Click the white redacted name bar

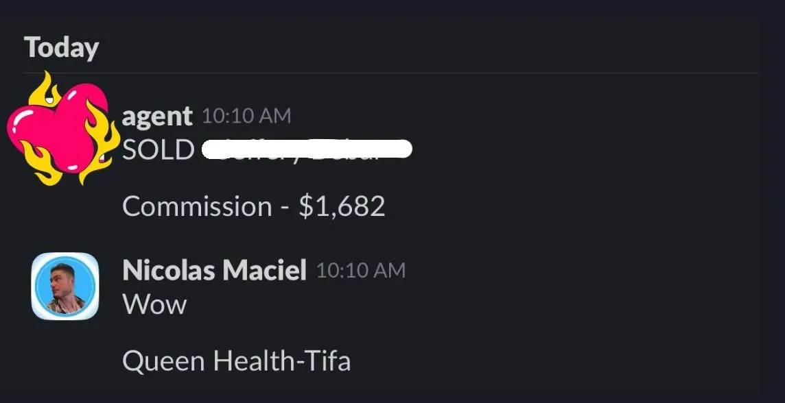coord(307,149)
